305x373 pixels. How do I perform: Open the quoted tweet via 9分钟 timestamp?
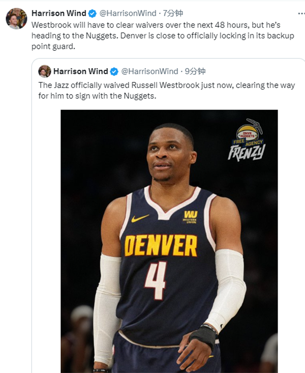coord(195,71)
